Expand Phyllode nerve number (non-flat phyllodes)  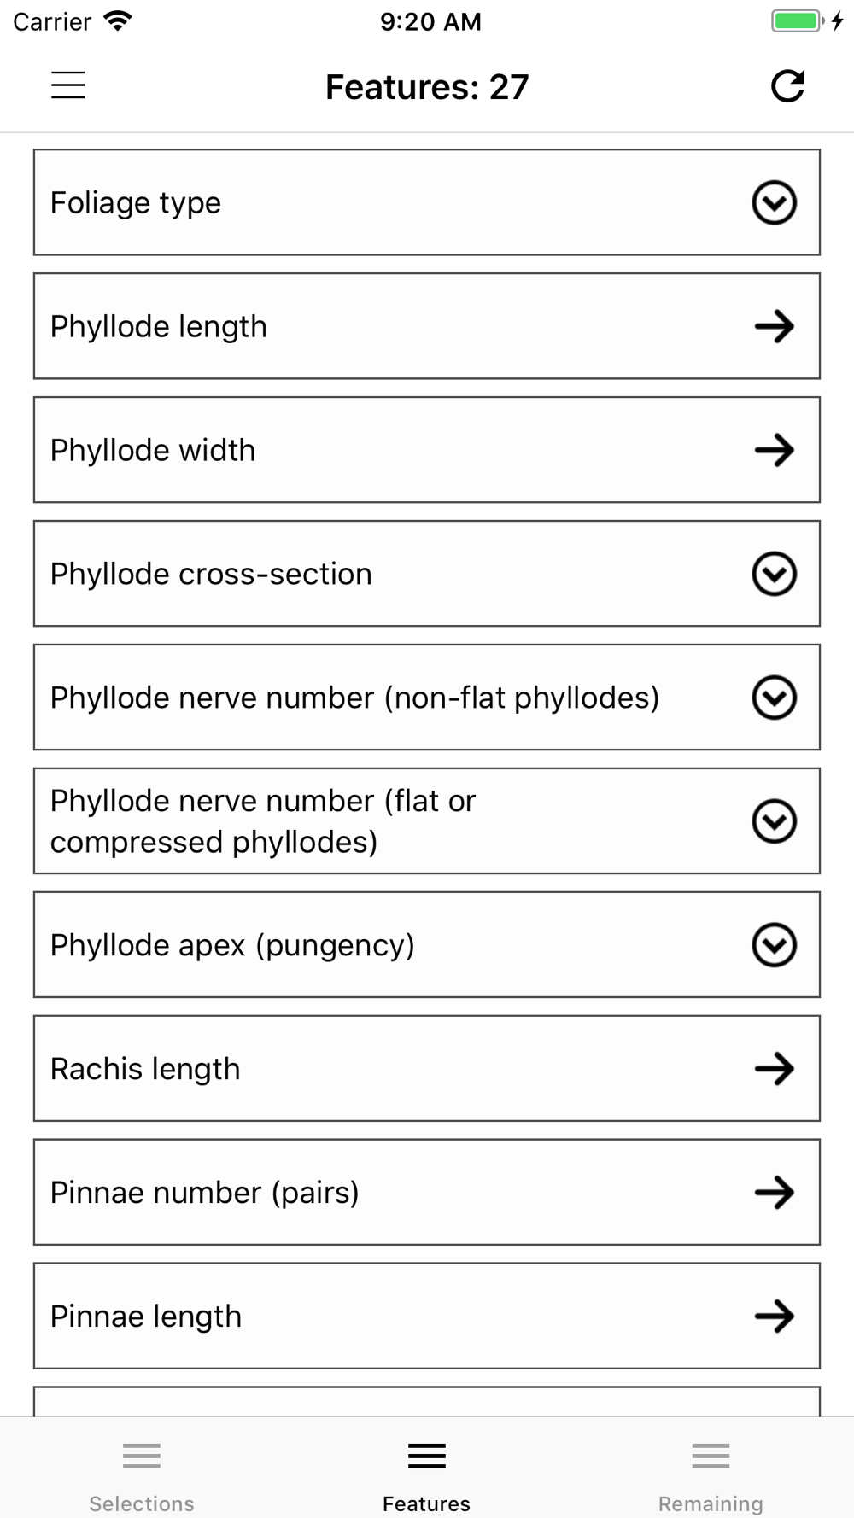click(x=775, y=698)
